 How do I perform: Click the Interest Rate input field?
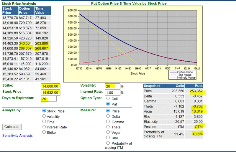[x=113, y=92]
